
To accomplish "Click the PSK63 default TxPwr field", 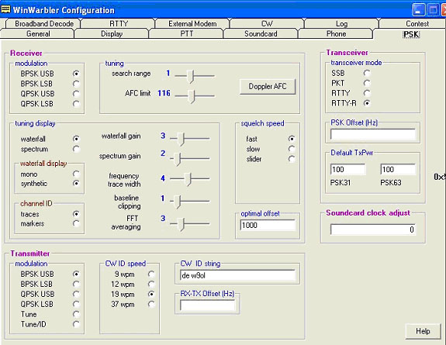I will pos(398,169).
